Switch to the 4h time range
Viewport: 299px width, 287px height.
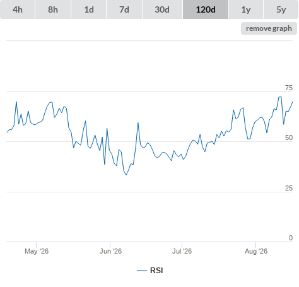pyautogui.click(x=18, y=9)
